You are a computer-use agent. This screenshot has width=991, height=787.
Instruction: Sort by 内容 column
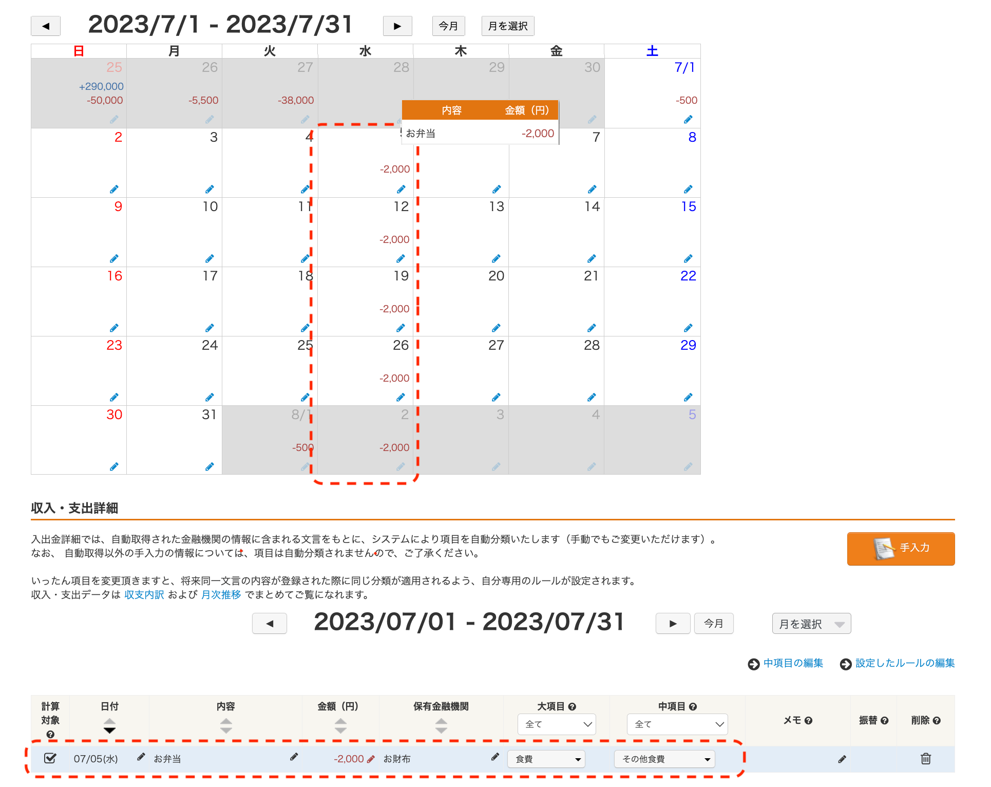tap(226, 725)
